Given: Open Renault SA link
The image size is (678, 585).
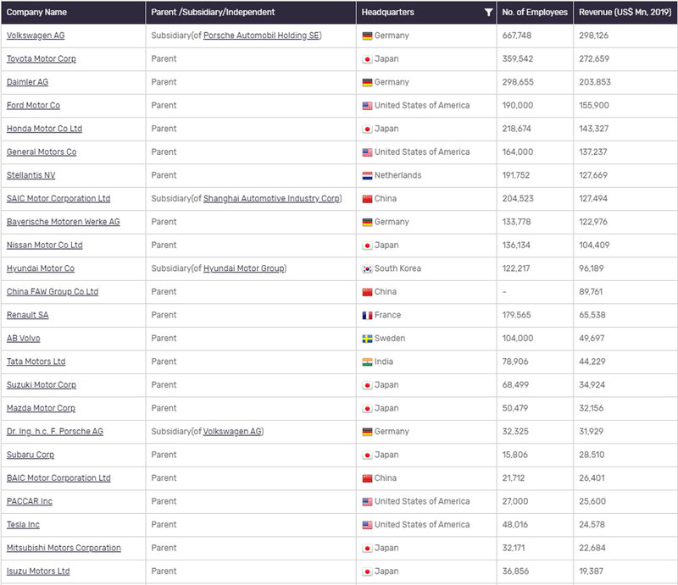Looking at the screenshot, I should pyautogui.click(x=27, y=316).
